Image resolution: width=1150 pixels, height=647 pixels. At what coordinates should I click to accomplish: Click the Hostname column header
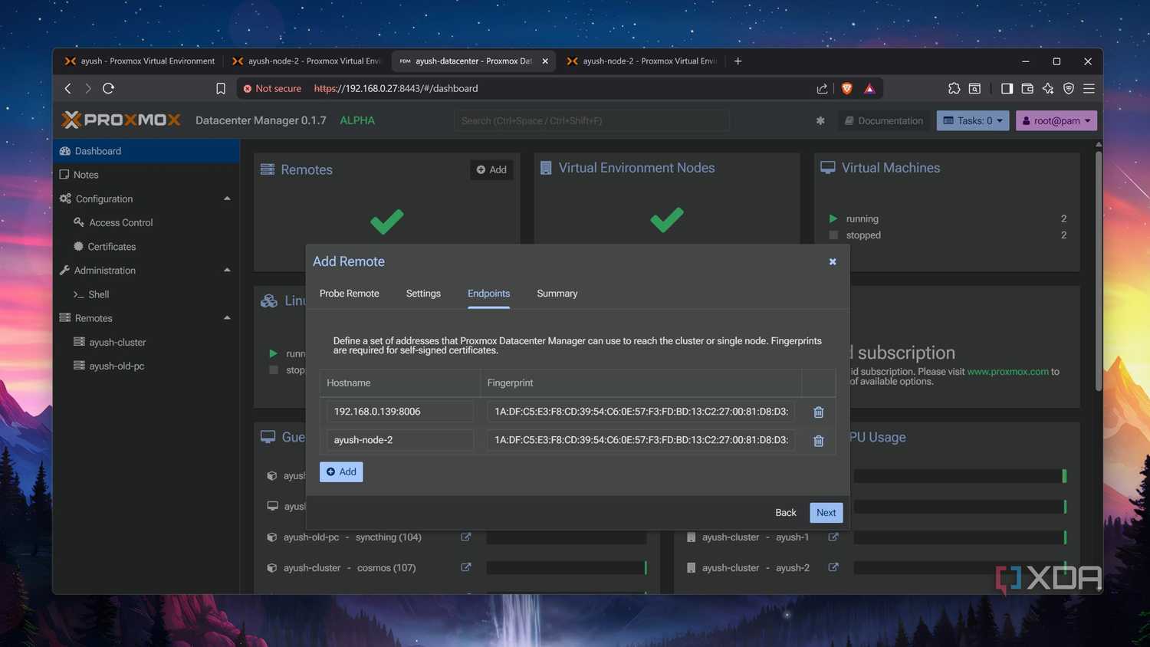click(x=400, y=383)
